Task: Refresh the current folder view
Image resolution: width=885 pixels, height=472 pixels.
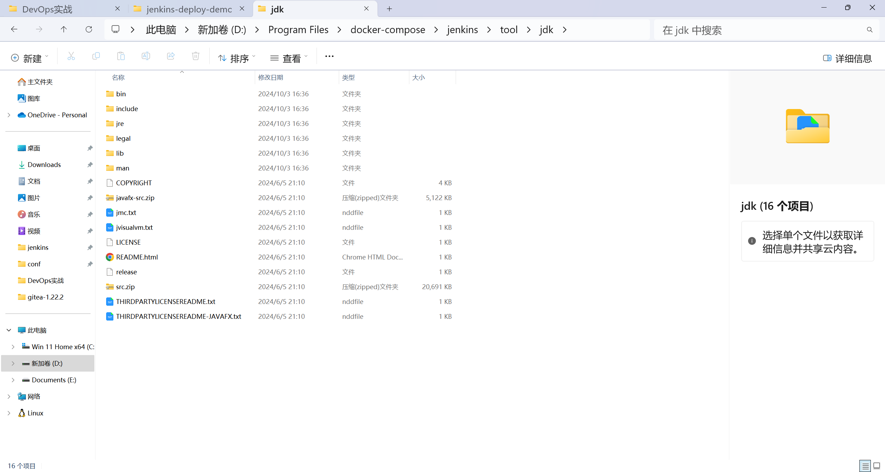Action: (x=89, y=30)
